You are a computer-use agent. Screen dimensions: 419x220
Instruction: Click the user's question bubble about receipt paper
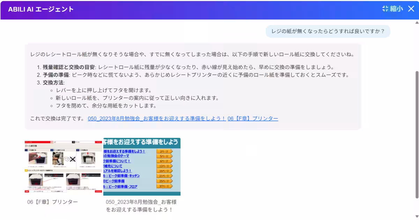328,31
